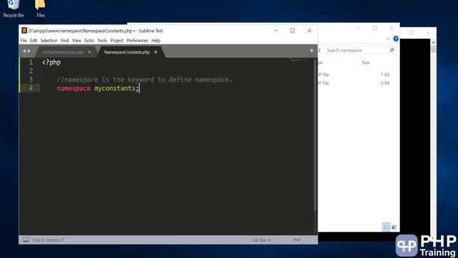458x258 pixels.
Task: Open the Help menu
Action: coord(156,40)
